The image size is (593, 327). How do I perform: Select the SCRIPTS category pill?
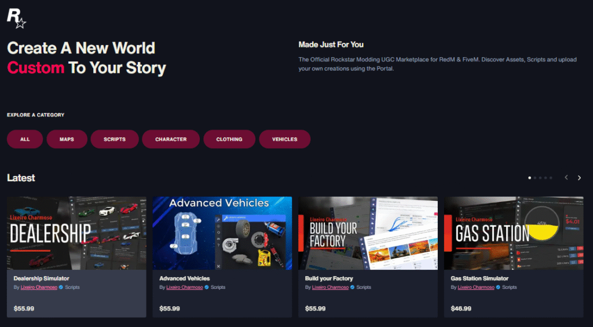115,139
